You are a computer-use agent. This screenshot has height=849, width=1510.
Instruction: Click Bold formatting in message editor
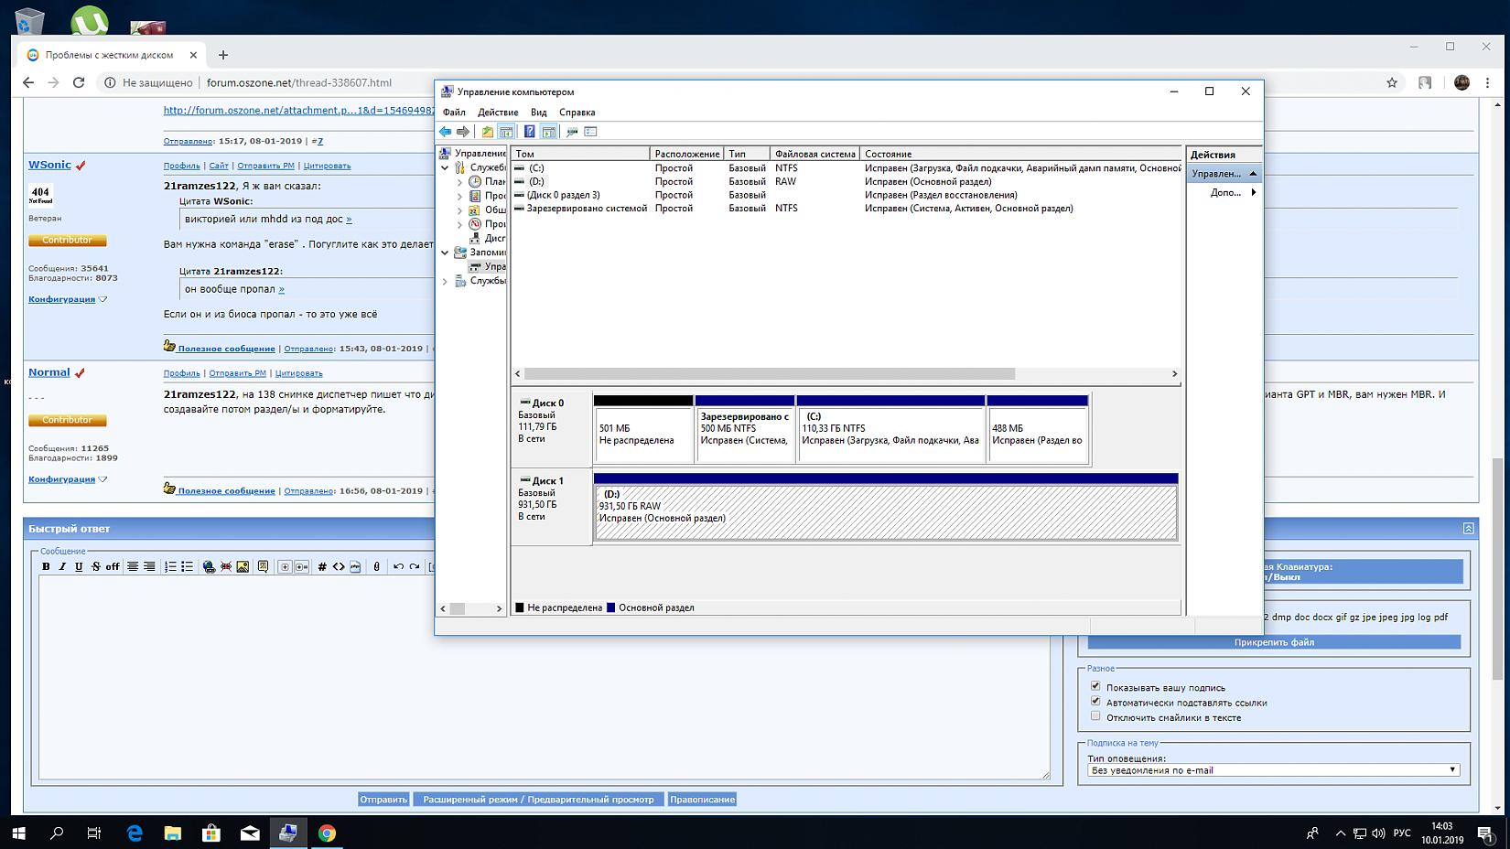click(46, 567)
